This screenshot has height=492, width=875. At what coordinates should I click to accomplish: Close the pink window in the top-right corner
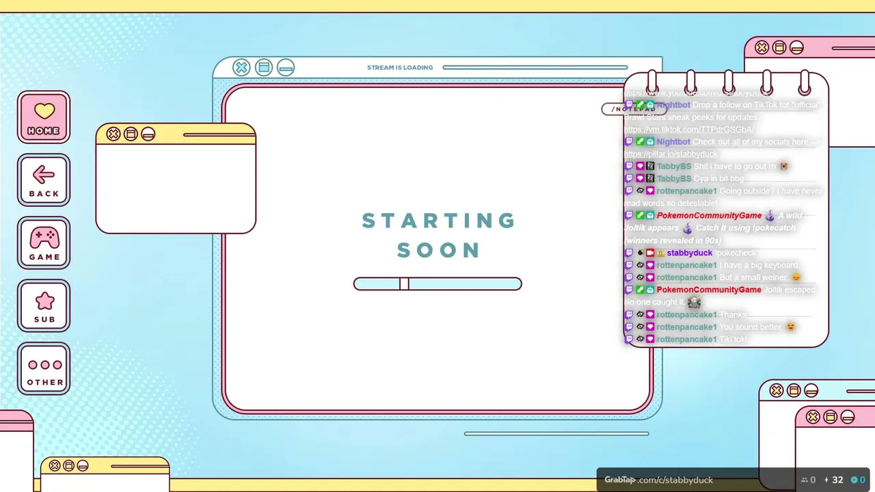[762, 47]
